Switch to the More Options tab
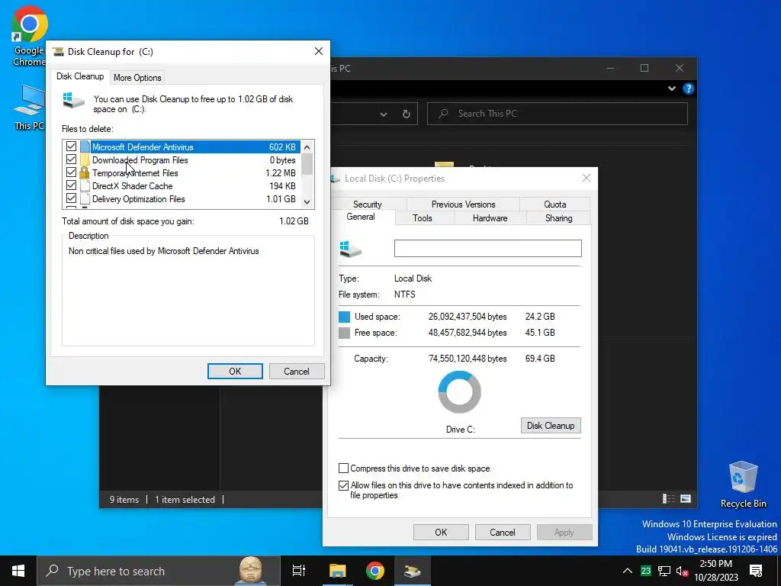The width and height of the screenshot is (781, 586). (137, 78)
